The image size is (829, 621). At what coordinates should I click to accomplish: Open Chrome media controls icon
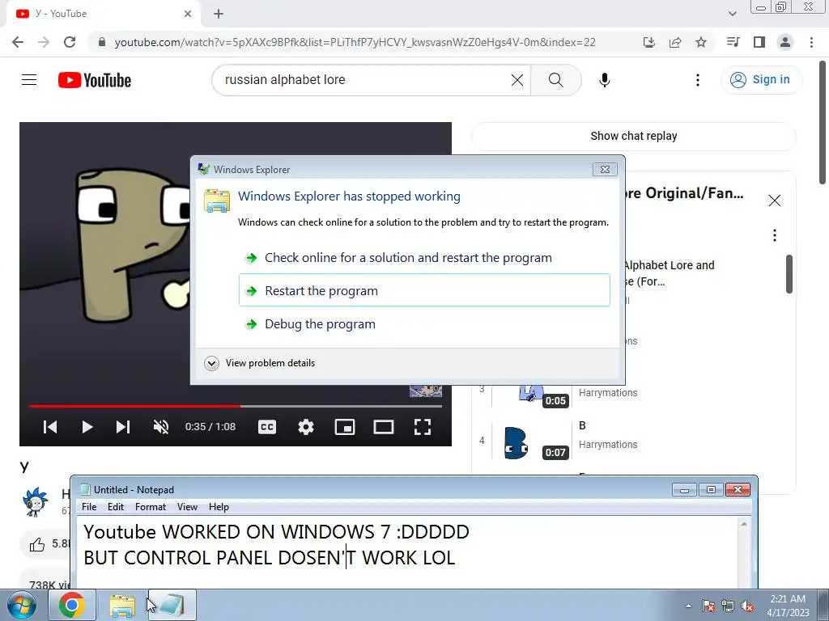click(733, 42)
